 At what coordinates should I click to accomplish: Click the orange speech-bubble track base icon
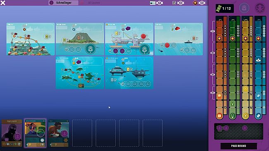click(219, 116)
